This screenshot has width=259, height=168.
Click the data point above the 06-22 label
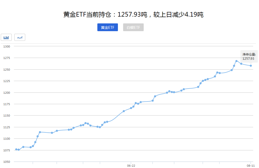131,108
